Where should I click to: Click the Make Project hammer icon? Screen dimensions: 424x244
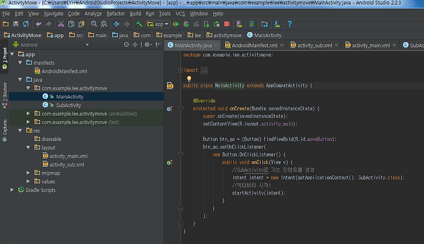(x=139, y=24)
